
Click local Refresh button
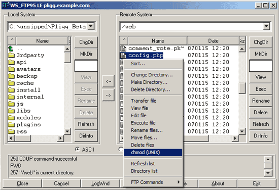pyautogui.click(x=86, y=124)
